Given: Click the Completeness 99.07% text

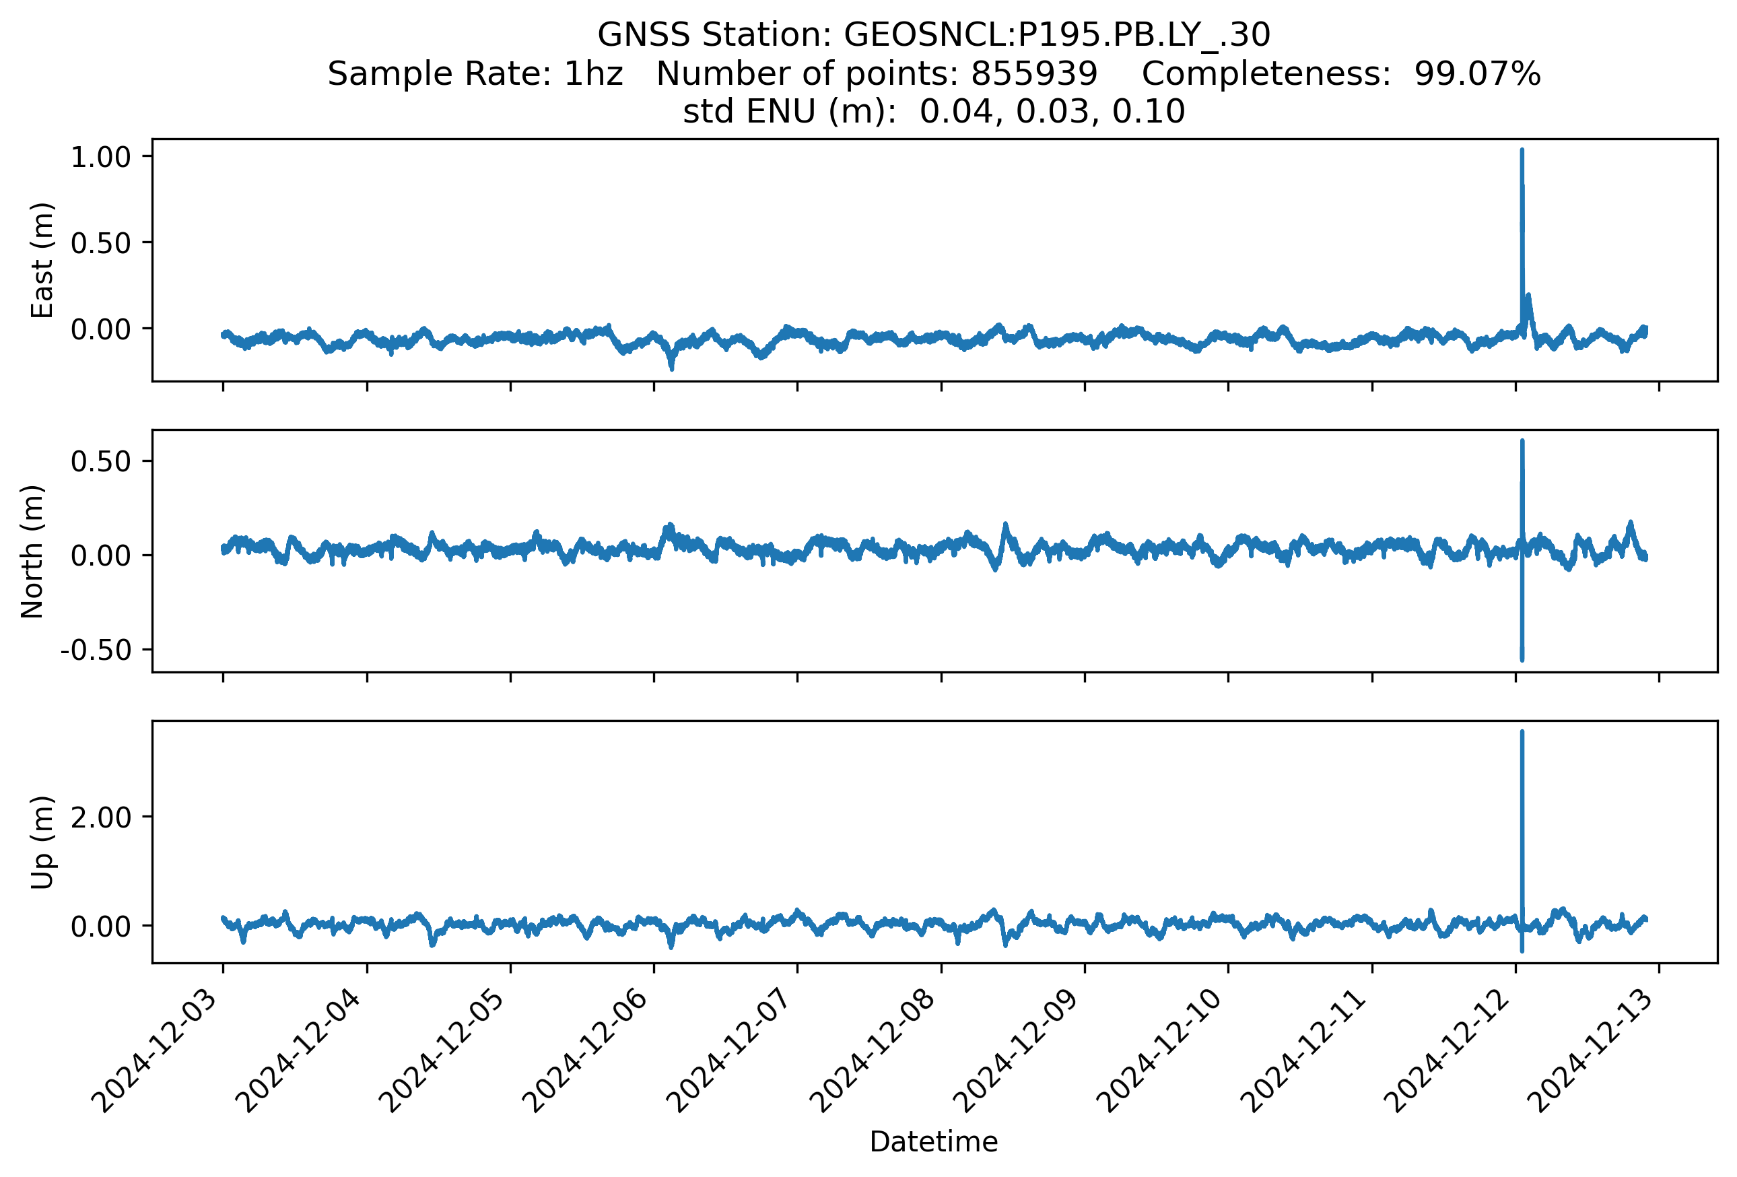Looking at the screenshot, I should [x=1341, y=74].
